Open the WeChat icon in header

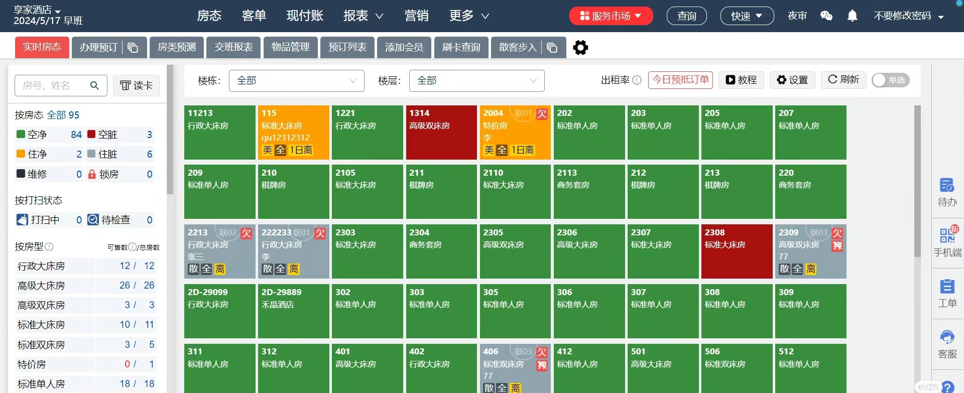[x=826, y=16]
